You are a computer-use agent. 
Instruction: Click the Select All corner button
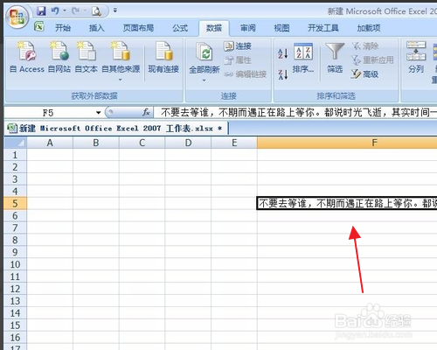tap(15, 143)
